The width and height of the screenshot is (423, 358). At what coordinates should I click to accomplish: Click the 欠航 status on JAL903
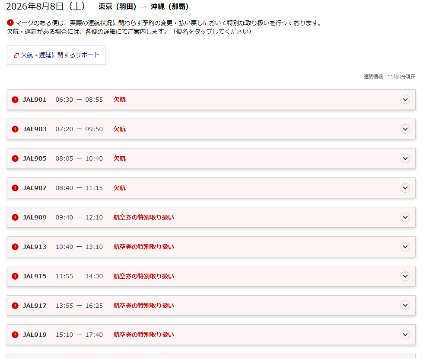click(120, 129)
